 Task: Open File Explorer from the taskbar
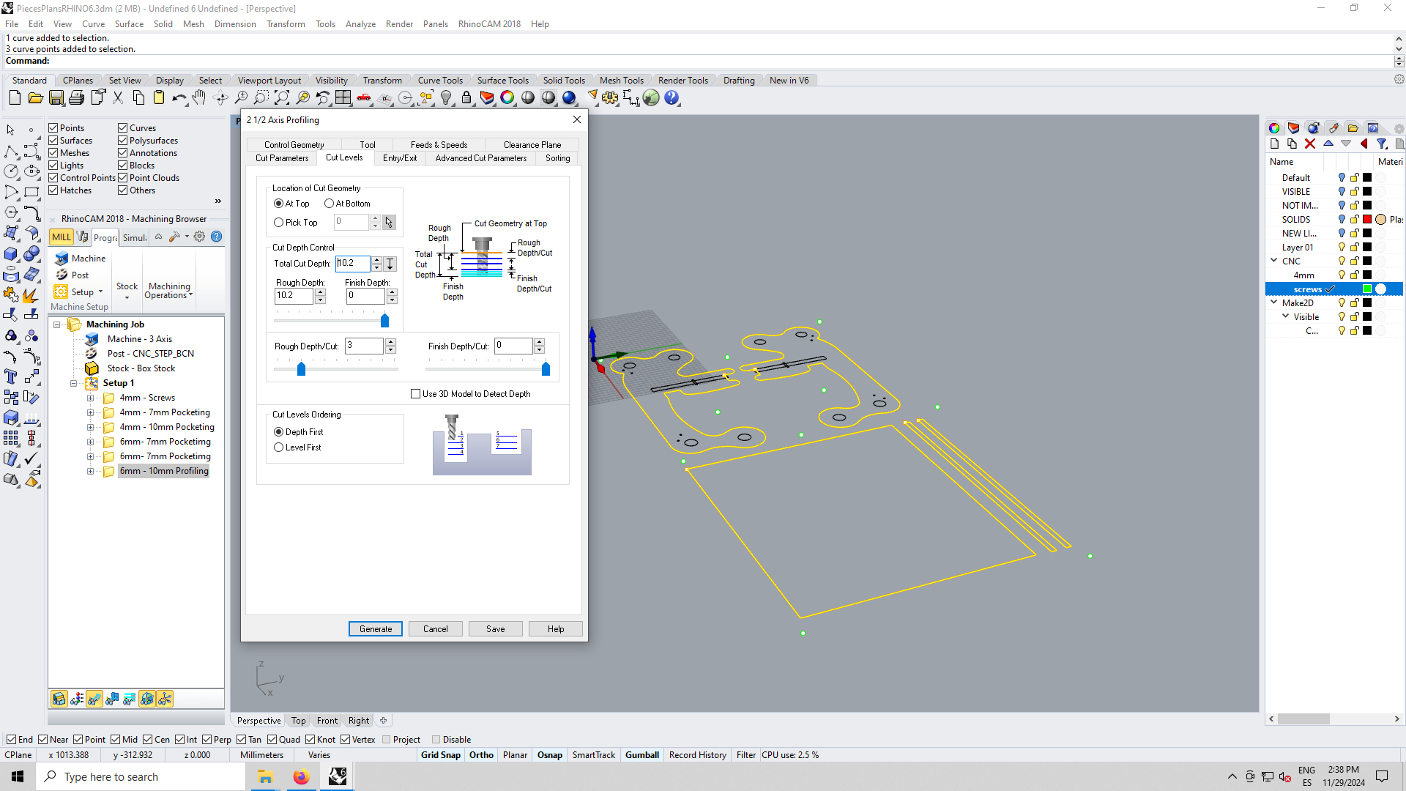click(265, 776)
